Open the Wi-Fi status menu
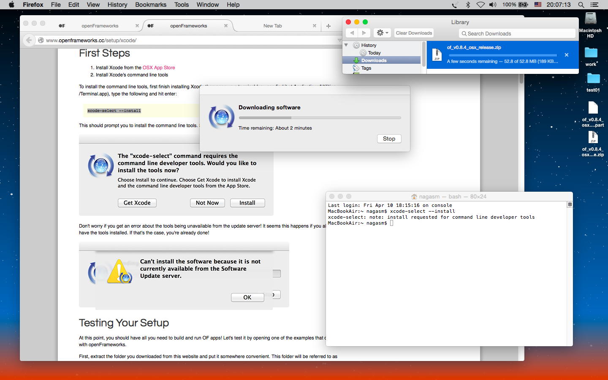Viewport: 608px width, 380px height. [x=480, y=5]
